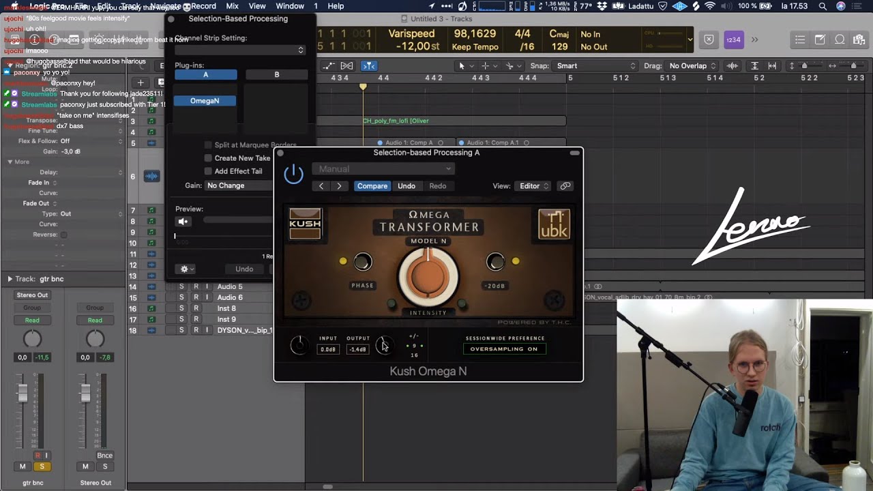
Task: Click Redo in the plug-in header
Action: pos(438,185)
